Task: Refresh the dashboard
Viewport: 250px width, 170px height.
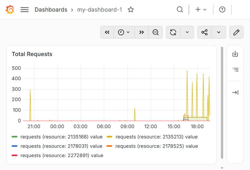Action: point(173,32)
